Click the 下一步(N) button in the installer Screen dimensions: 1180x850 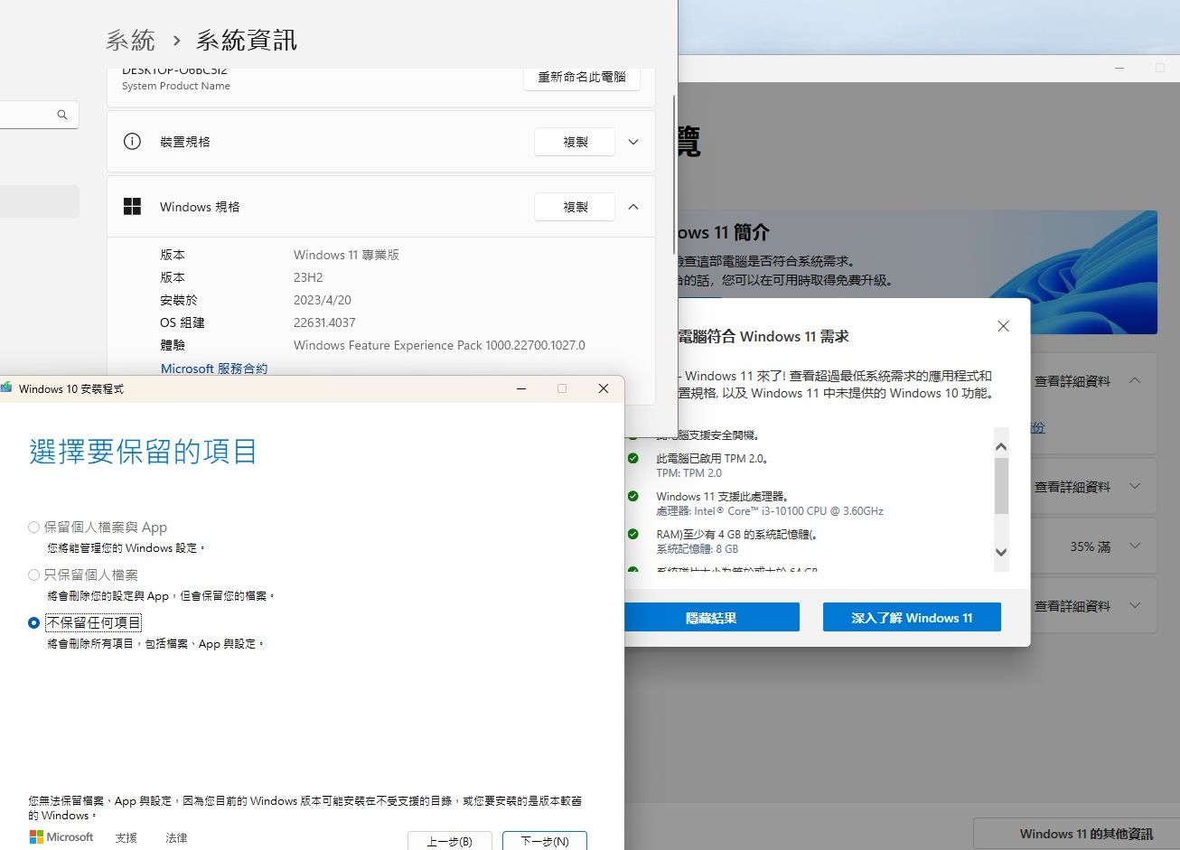[545, 841]
